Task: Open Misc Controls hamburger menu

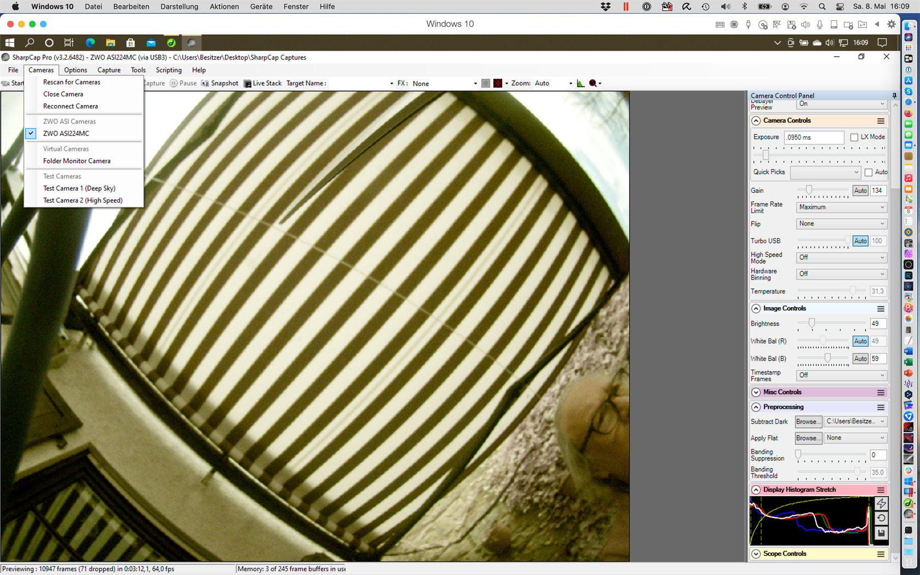Action: 881,393
